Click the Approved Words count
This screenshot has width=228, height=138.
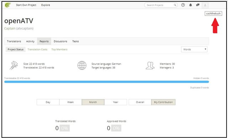pyautogui.click(x=108, y=128)
